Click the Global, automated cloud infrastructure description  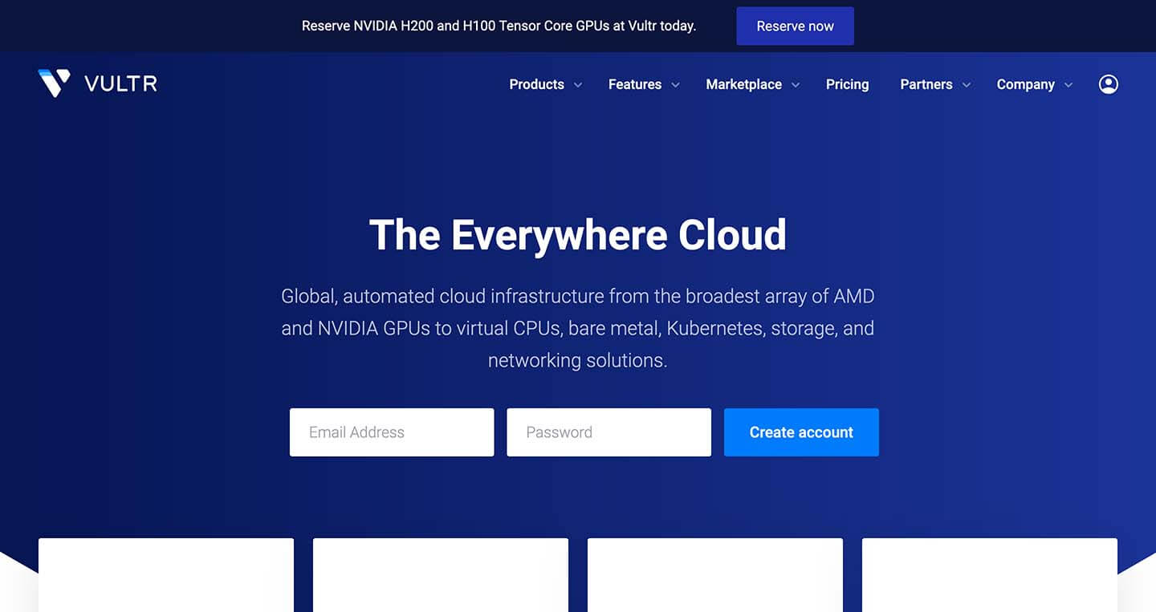(x=578, y=328)
